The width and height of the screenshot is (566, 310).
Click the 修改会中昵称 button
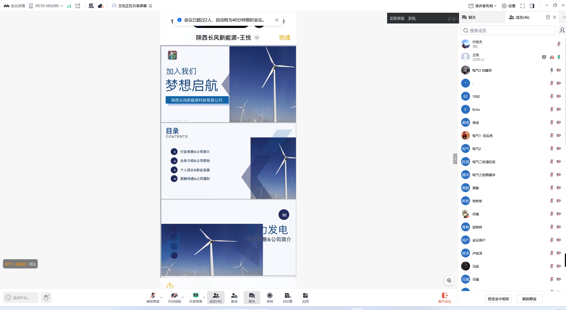click(499, 299)
